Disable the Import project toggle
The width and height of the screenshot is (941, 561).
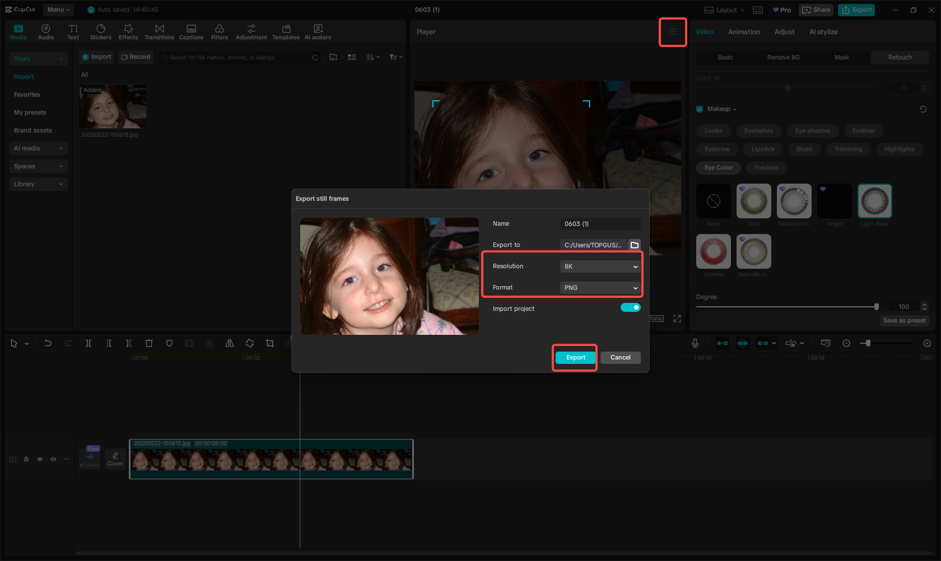[x=630, y=307]
